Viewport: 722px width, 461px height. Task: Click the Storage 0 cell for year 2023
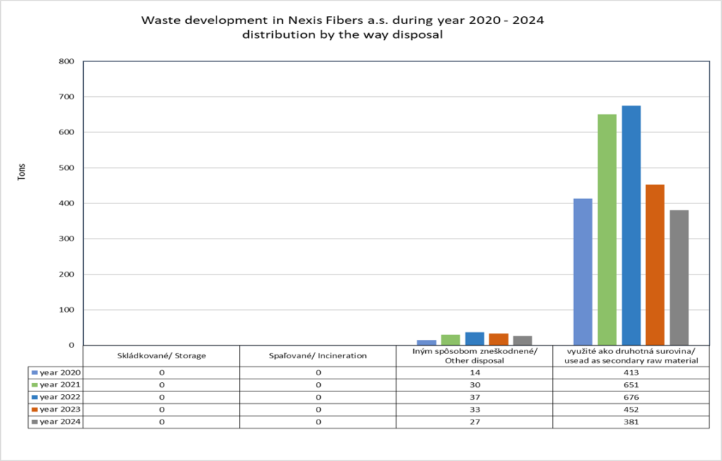[x=161, y=410]
